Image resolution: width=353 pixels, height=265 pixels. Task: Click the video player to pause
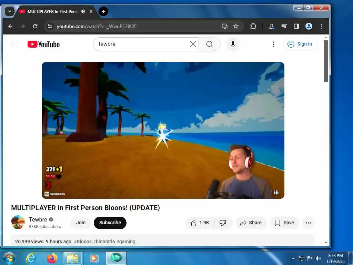pos(163,130)
